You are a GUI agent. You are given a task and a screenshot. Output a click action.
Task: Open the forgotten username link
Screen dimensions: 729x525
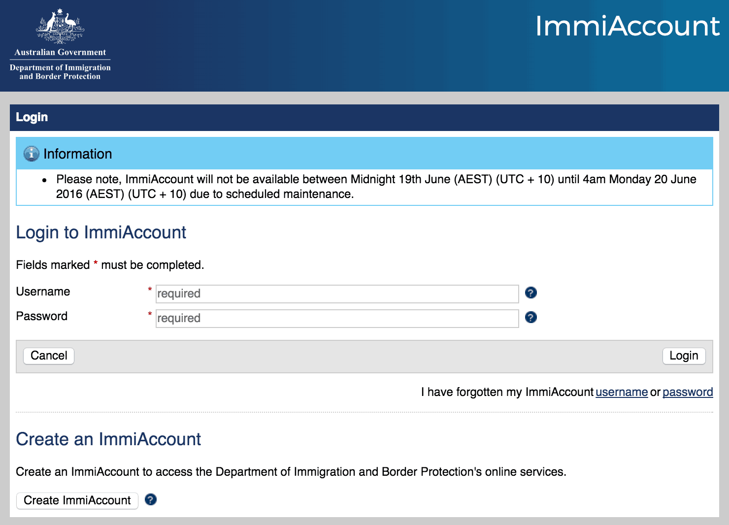point(621,392)
